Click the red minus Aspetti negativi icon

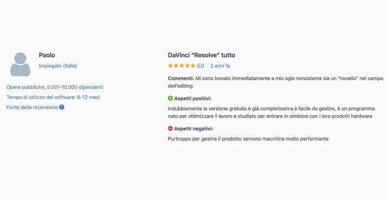pyautogui.click(x=170, y=129)
